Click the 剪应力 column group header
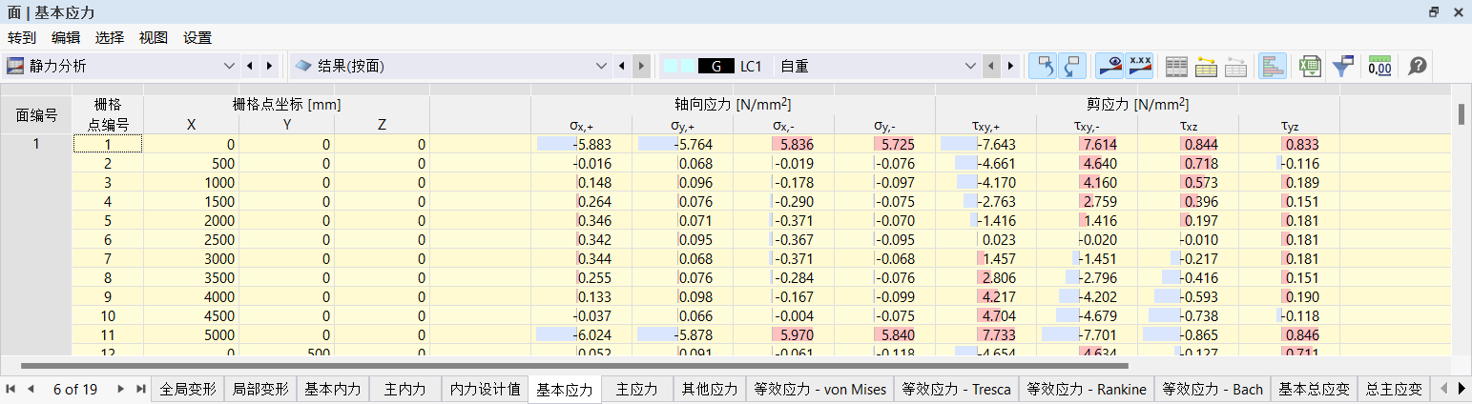This screenshot has width=1472, height=404. coord(1137,105)
